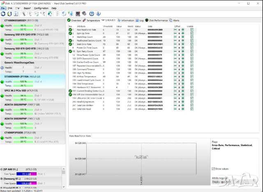The width and height of the screenshot is (263, 192).
Task: Click the C: drive free space bar
Action: pyautogui.click(x=29, y=174)
